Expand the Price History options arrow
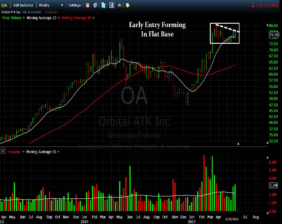The height and width of the screenshot is (224, 282). point(24,18)
